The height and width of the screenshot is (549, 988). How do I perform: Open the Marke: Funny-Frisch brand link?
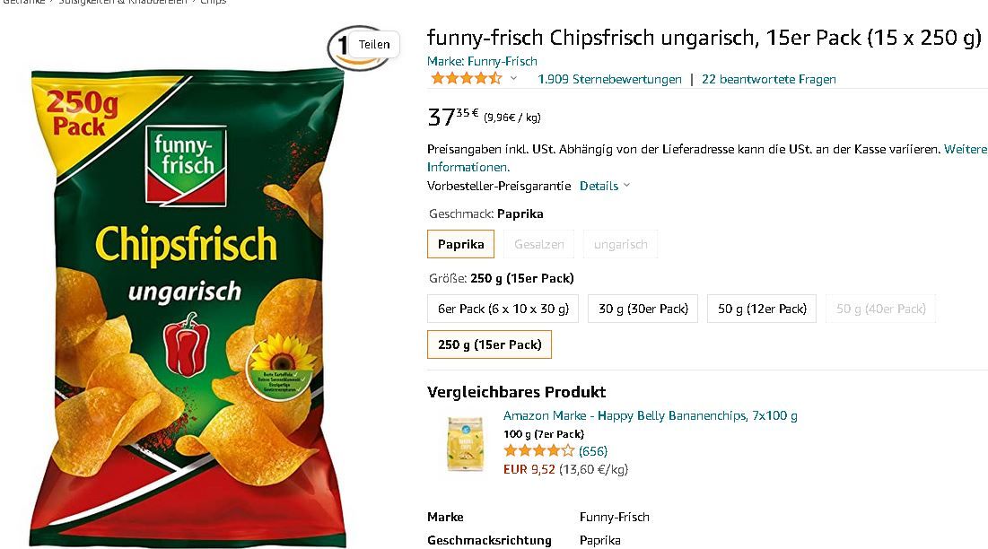[x=482, y=61]
